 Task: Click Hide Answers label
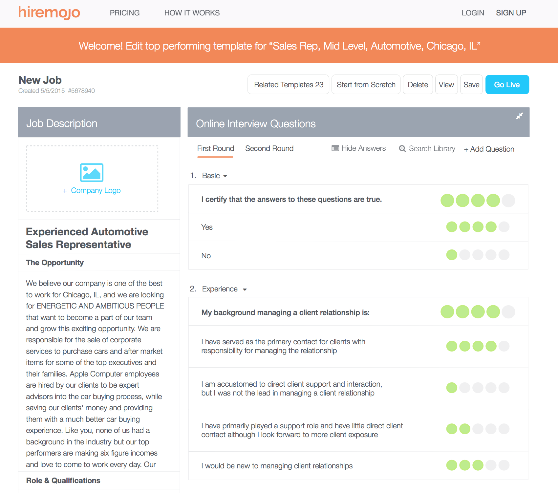coord(364,148)
